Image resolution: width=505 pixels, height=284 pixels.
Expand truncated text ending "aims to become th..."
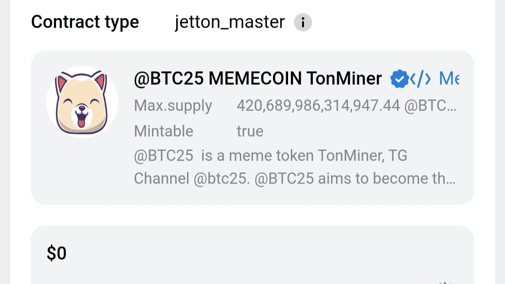pyautogui.click(x=387, y=179)
